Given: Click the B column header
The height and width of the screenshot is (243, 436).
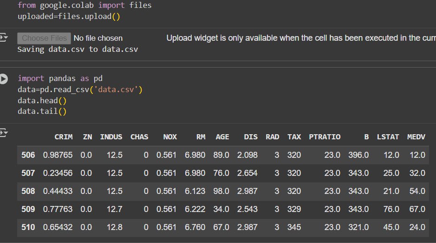Looking at the screenshot, I should click(366, 137).
